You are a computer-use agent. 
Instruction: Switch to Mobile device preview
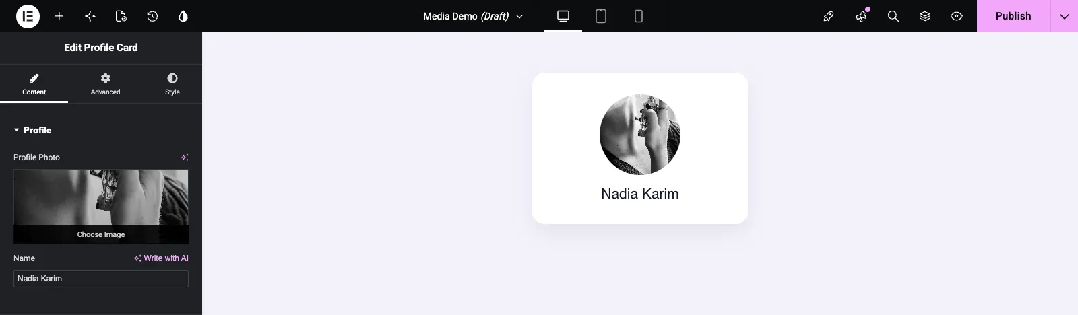point(639,16)
